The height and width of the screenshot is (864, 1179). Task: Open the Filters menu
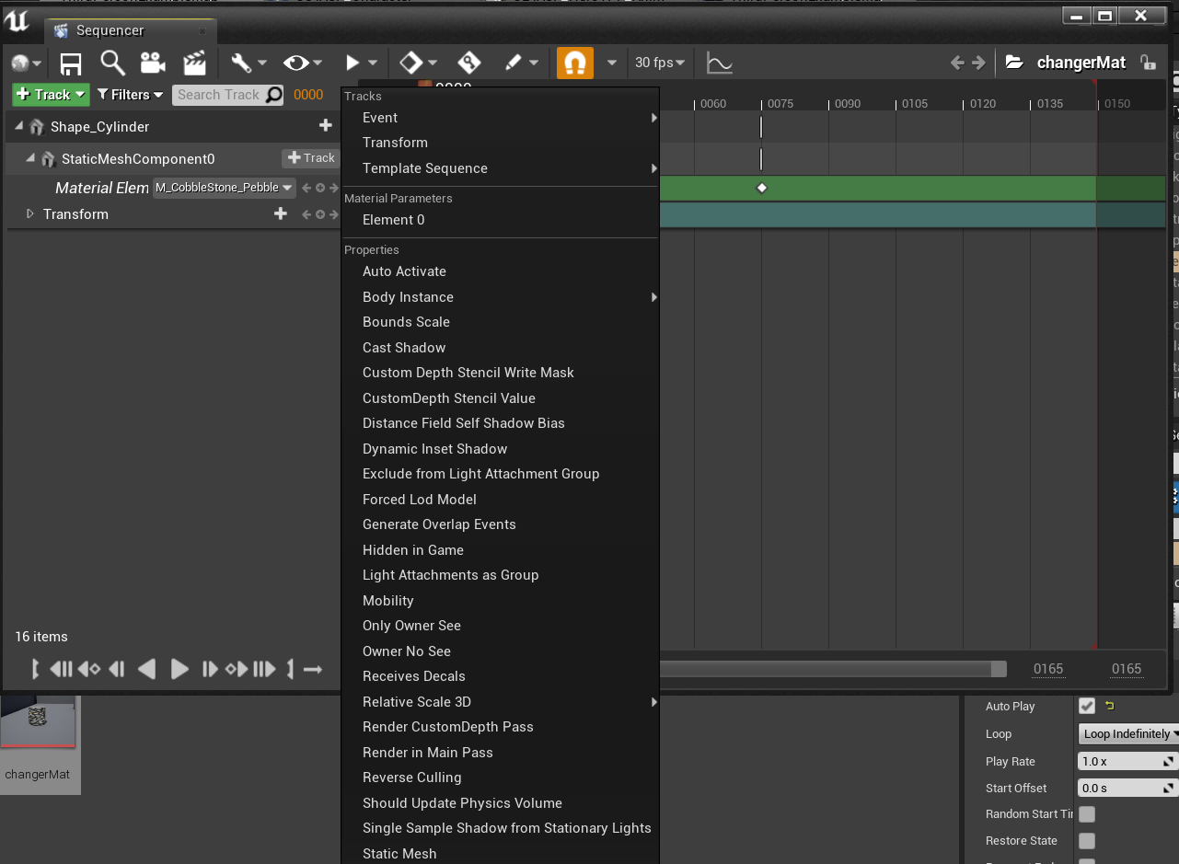pyautogui.click(x=129, y=94)
